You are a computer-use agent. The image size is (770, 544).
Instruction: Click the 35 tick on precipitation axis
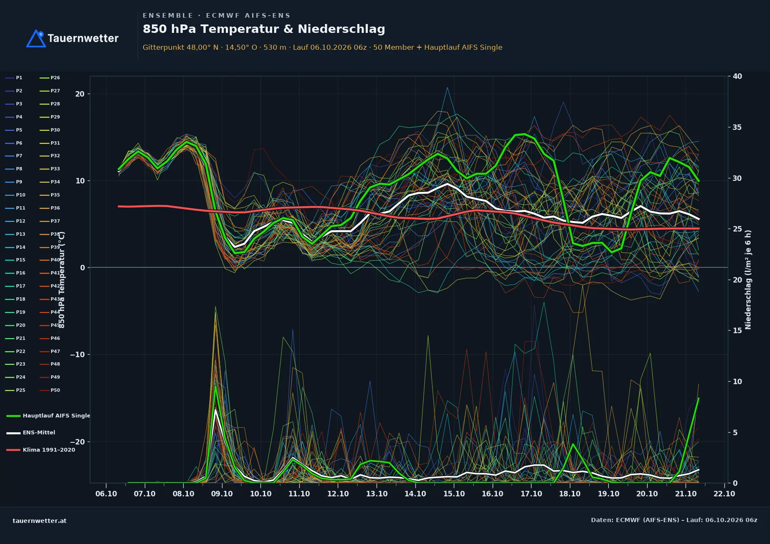[737, 127]
